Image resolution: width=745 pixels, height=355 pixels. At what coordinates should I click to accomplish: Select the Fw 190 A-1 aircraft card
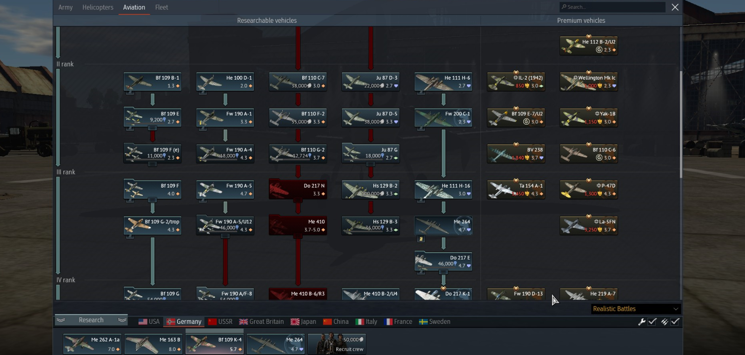[x=225, y=118]
